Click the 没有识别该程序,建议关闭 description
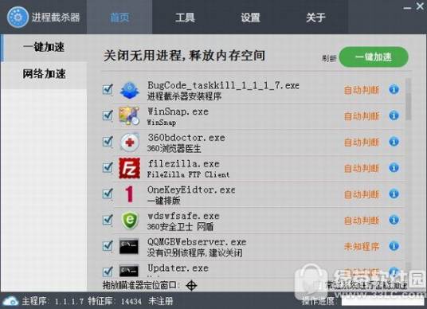427x309 pixels. click(194, 253)
